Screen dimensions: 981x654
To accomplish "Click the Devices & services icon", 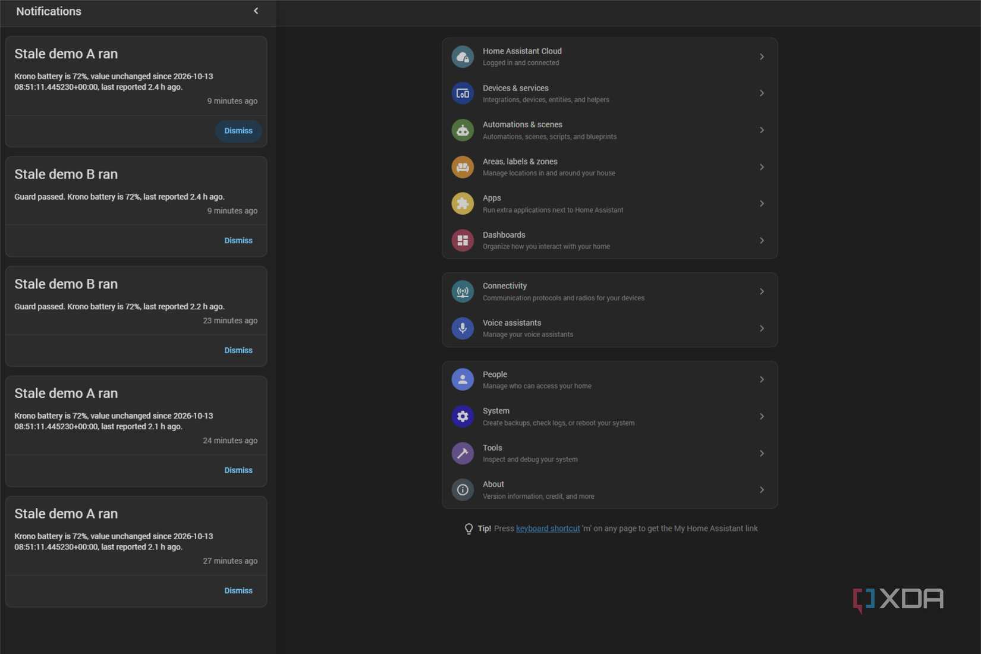I will [x=463, y=93].
